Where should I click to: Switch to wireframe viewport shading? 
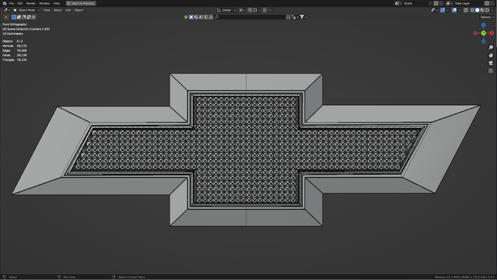point(472,10)
